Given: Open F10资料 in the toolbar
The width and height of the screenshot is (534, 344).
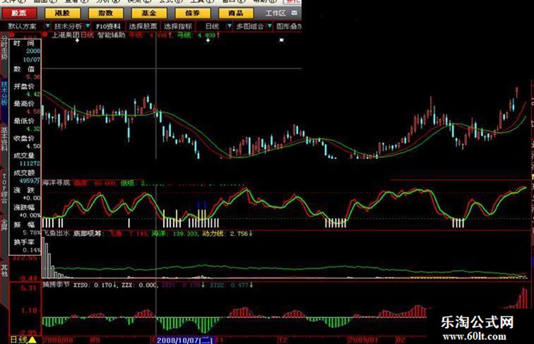Looking at the screenshot, I should (x=108, y=26).
